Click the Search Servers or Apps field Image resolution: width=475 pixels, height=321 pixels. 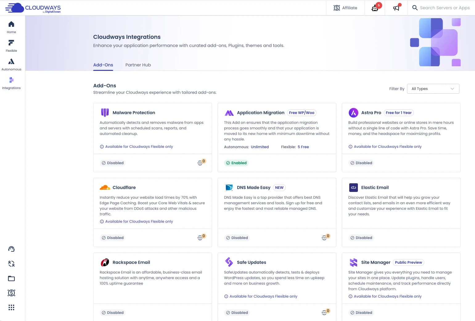coord(444,8)
